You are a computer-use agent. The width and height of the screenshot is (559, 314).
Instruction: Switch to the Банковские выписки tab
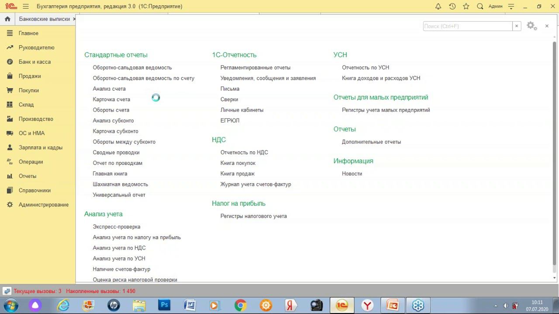tap(44, 19)
